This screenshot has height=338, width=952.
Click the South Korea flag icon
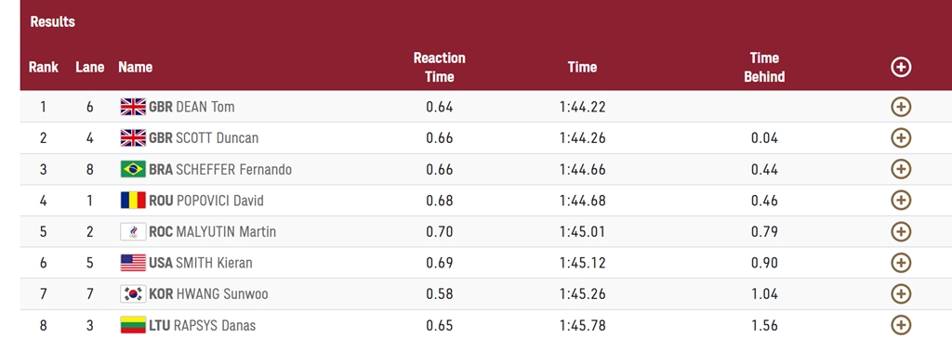coord(133,294)
